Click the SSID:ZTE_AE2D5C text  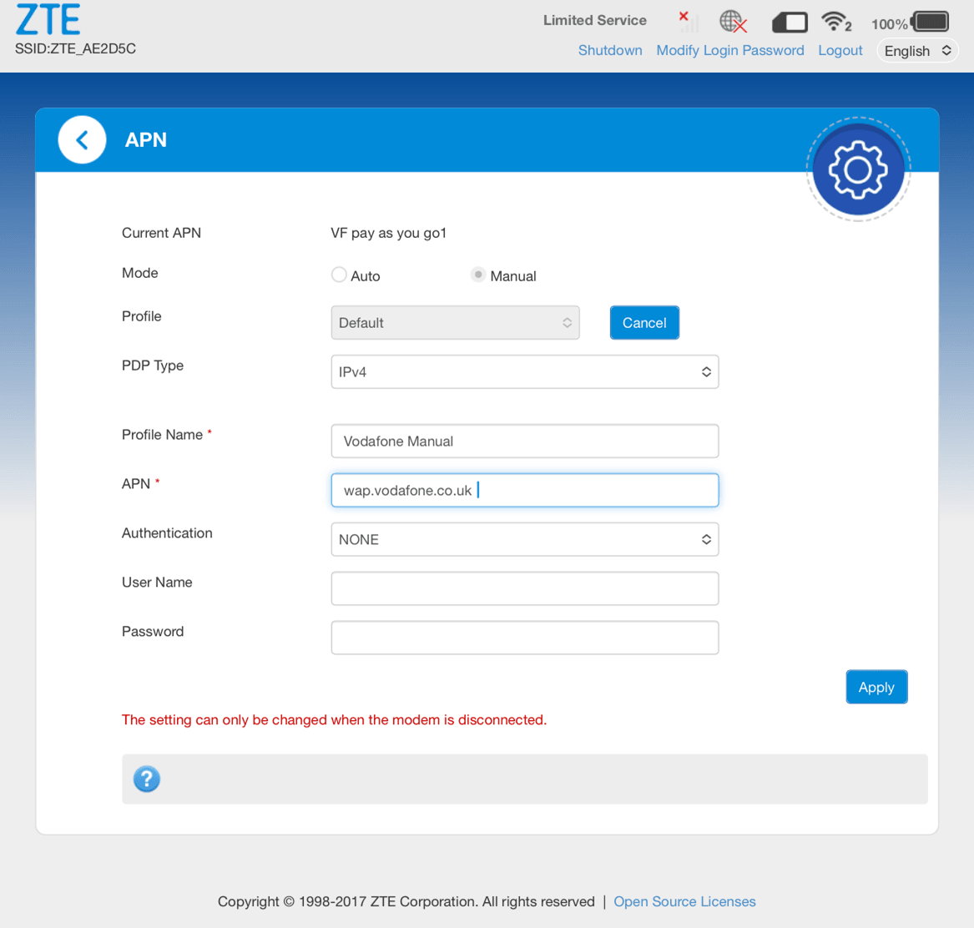(75, 49)
